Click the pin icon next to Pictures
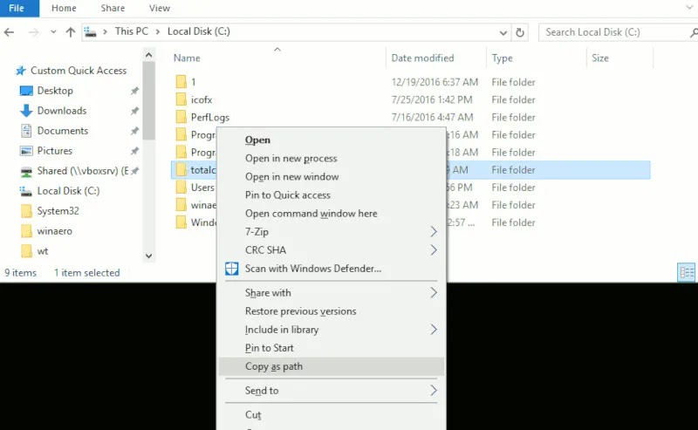 (134, 151)
